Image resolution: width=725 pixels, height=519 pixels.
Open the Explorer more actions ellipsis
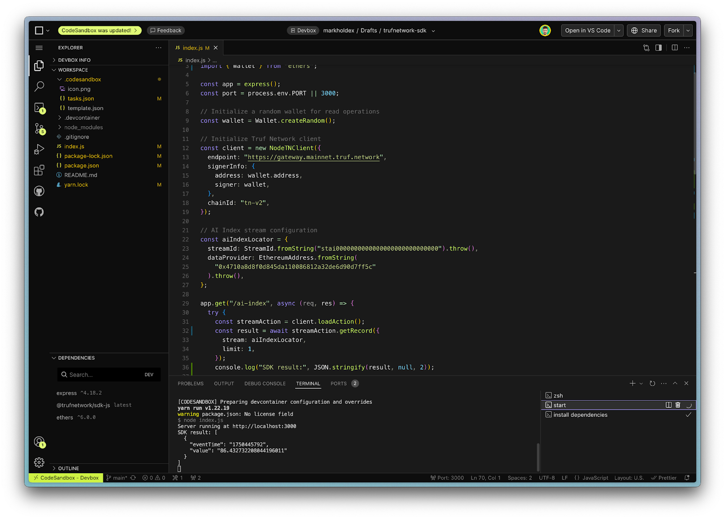(x=158, y=48)
